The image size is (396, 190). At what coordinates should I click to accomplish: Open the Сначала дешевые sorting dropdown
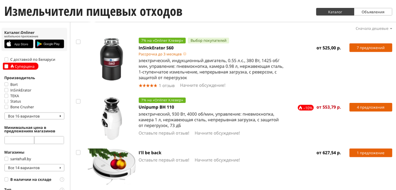[374, 28]
